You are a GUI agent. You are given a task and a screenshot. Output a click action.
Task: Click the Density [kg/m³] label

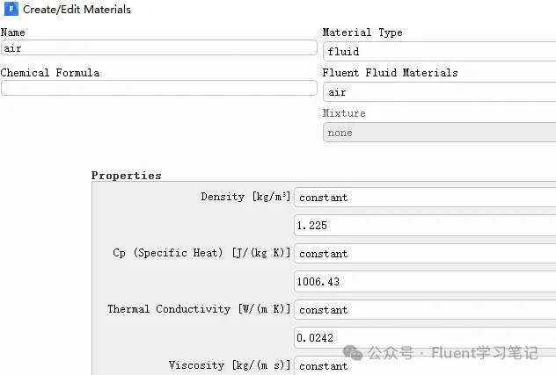(x=245, y=197)
